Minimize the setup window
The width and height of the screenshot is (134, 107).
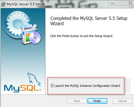[113, 3]
